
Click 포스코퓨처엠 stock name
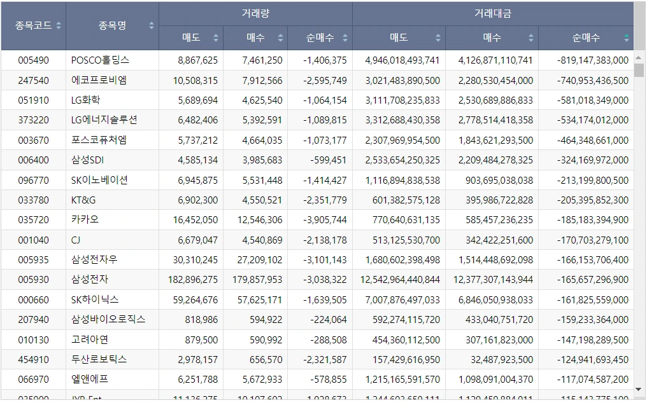click(99, 140)
